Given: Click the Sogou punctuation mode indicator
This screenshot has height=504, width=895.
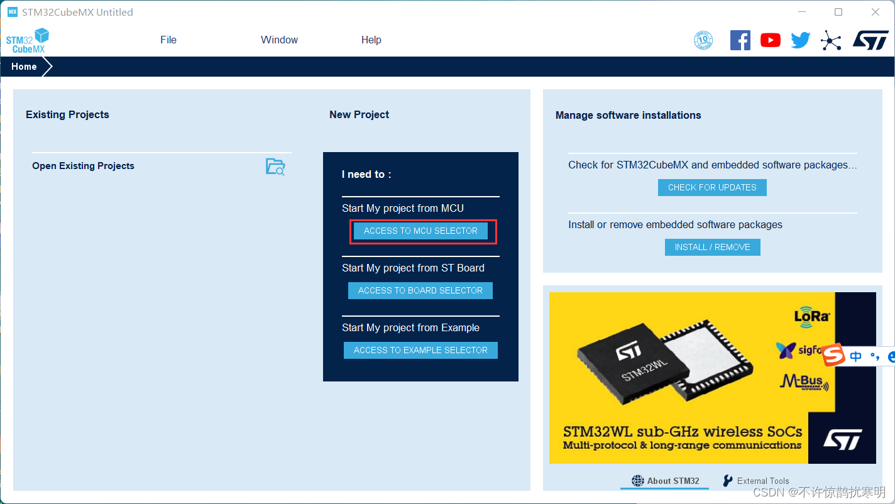Looking at the screenshot, I should pos(874,357).
